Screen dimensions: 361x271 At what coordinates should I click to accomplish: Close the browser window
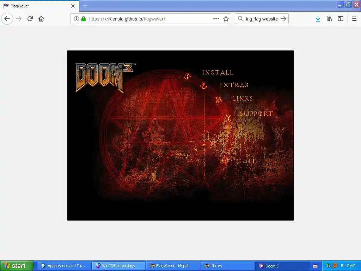[x=357, y=4]
